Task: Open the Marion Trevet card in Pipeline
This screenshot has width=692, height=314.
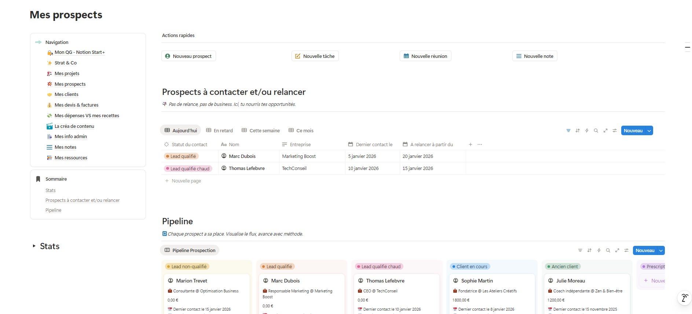Action: (191, 281)
